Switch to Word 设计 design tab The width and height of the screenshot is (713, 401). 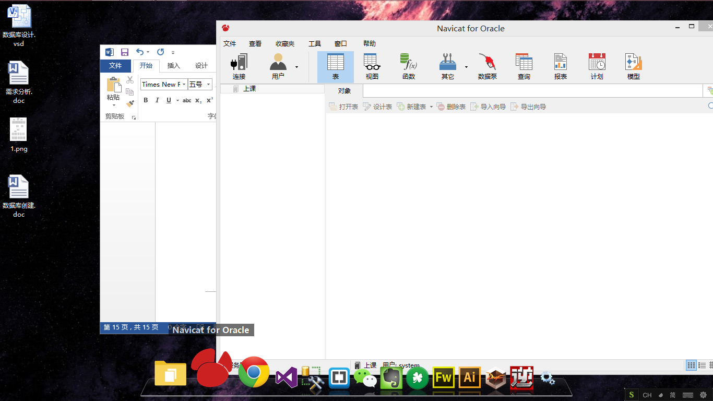tap(201, 66)
